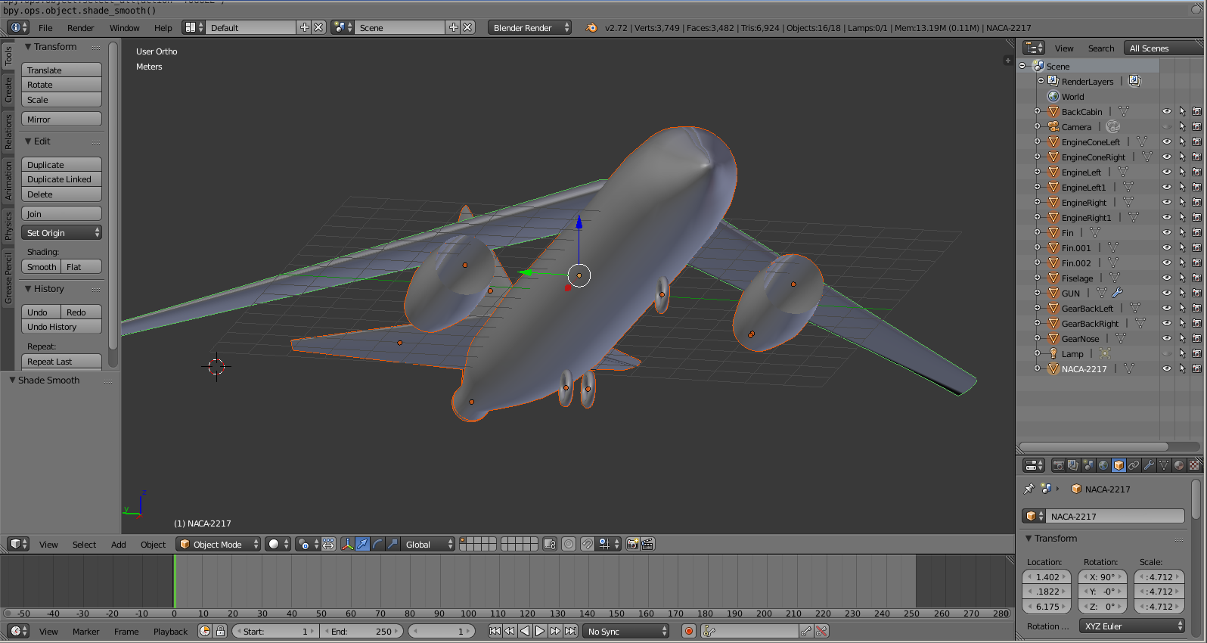Expand the Scene tree node in outliner
The width and height of the screenshot is (1207, 643).
pyautogui.click(x=1022, y=66)
